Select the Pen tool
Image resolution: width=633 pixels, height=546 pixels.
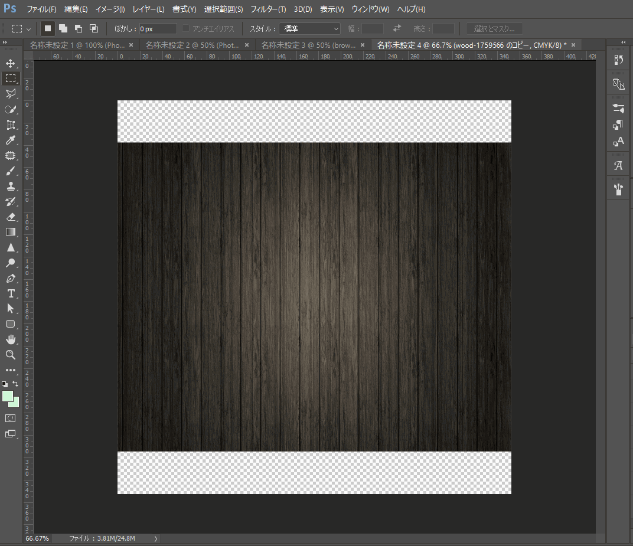11,278
